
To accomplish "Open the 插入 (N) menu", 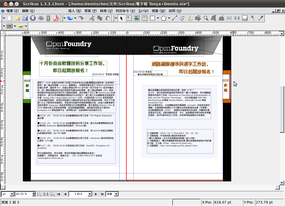I will coord(75,11).
